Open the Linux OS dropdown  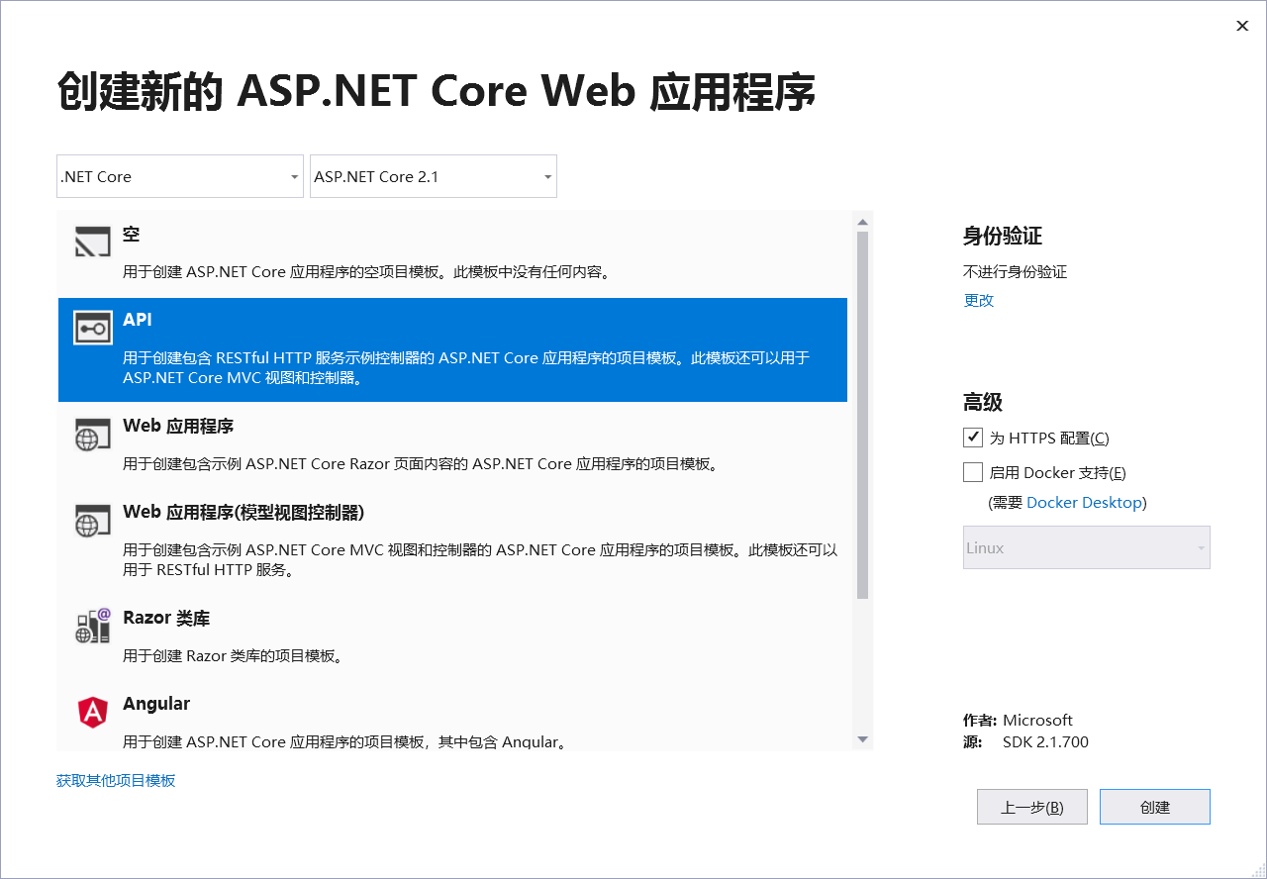(x=1087, y=547)
